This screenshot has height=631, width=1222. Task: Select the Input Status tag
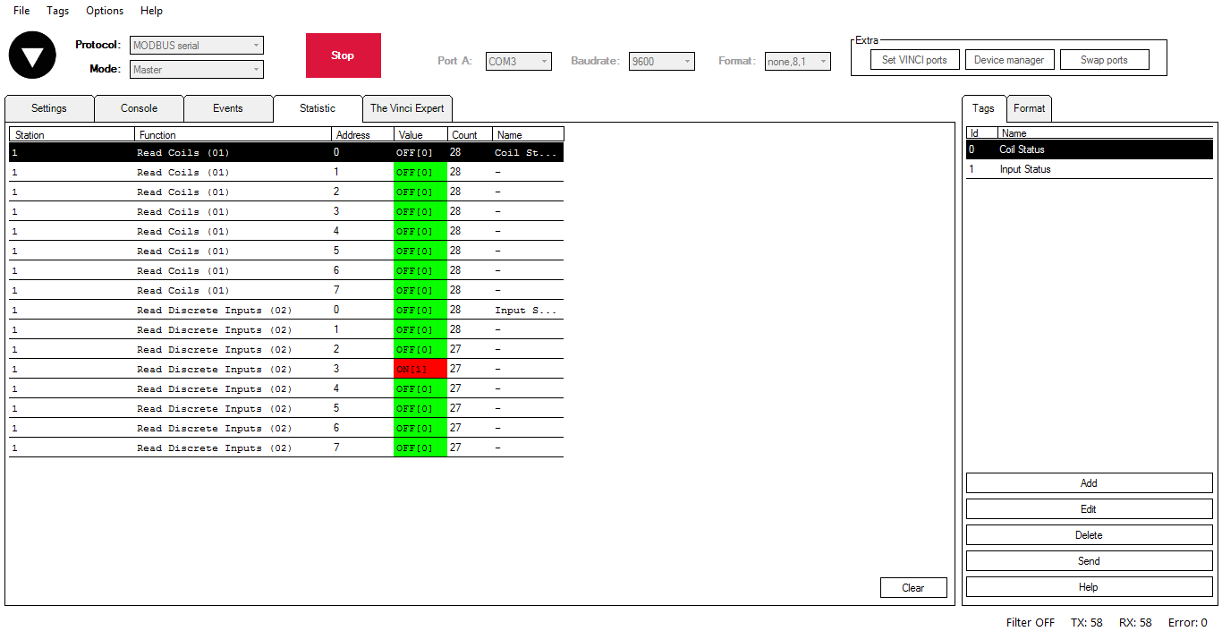1090,169
